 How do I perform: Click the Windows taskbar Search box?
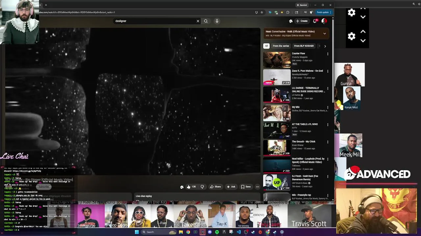159,232
